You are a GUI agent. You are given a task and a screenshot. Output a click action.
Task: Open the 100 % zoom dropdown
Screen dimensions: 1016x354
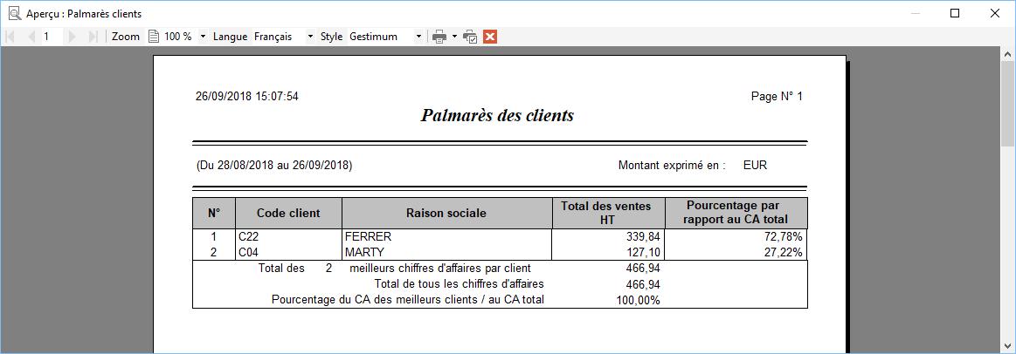point(203,37)
